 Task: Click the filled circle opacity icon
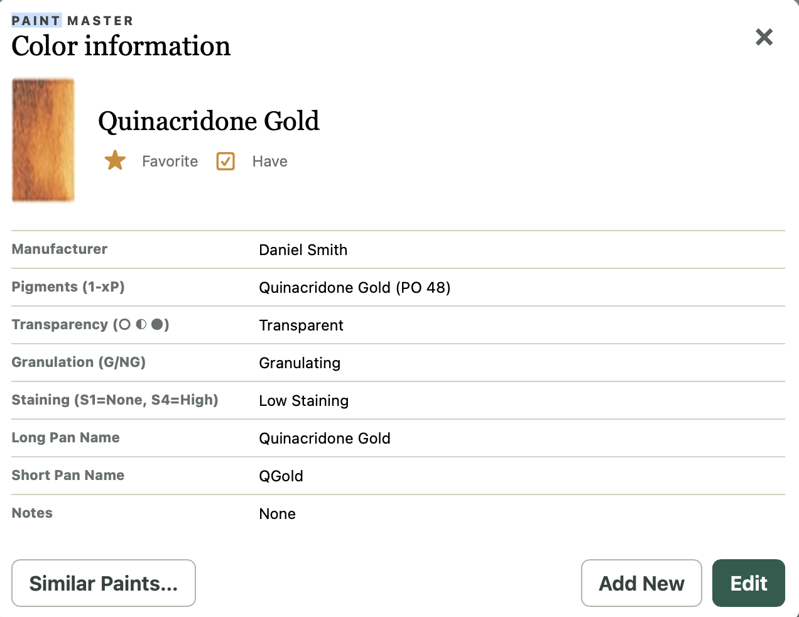pyautogui.click(x=157, y=324)
